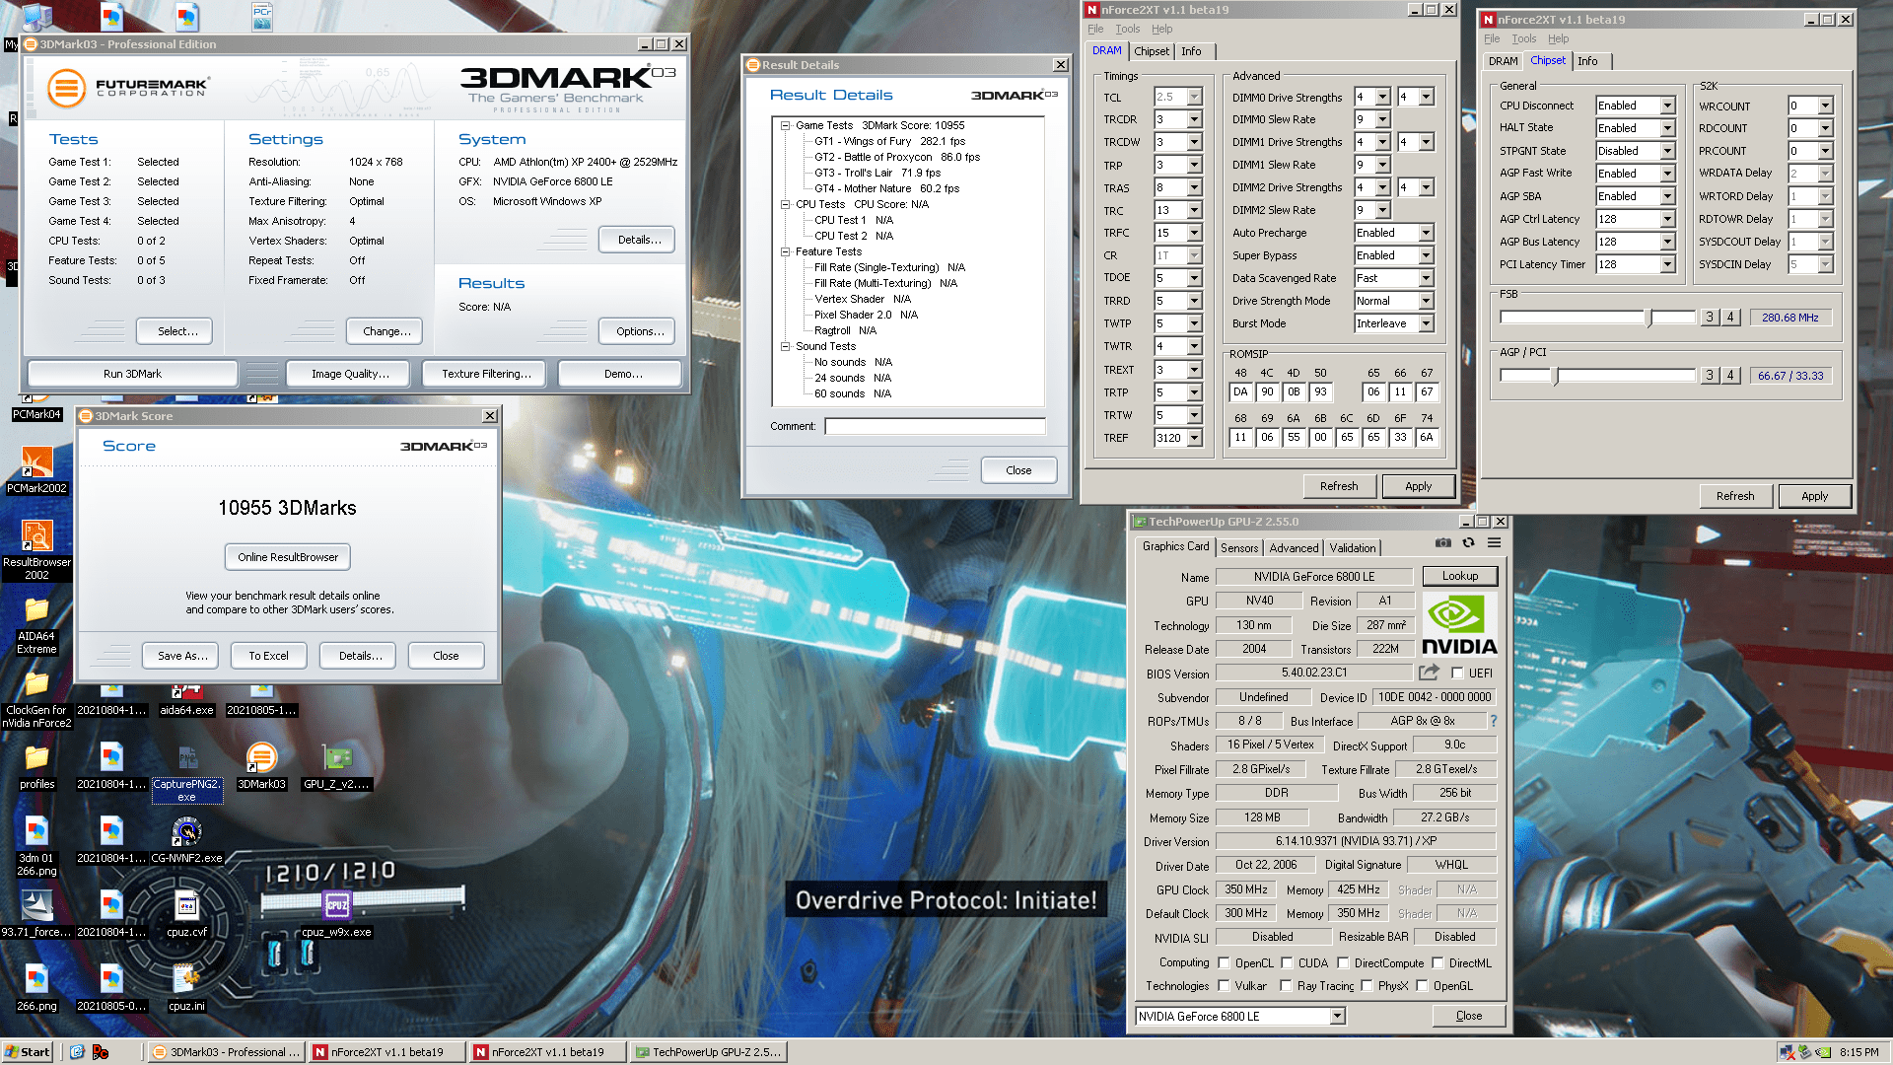Viewport: 1893px width, 1065px height.
Task: Open 3dm 01 266.png file icon
Action: point(36,847)
